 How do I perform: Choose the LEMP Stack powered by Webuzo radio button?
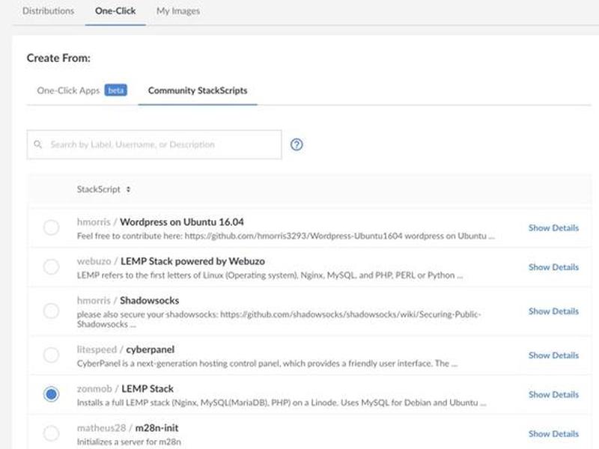(51, 267)
